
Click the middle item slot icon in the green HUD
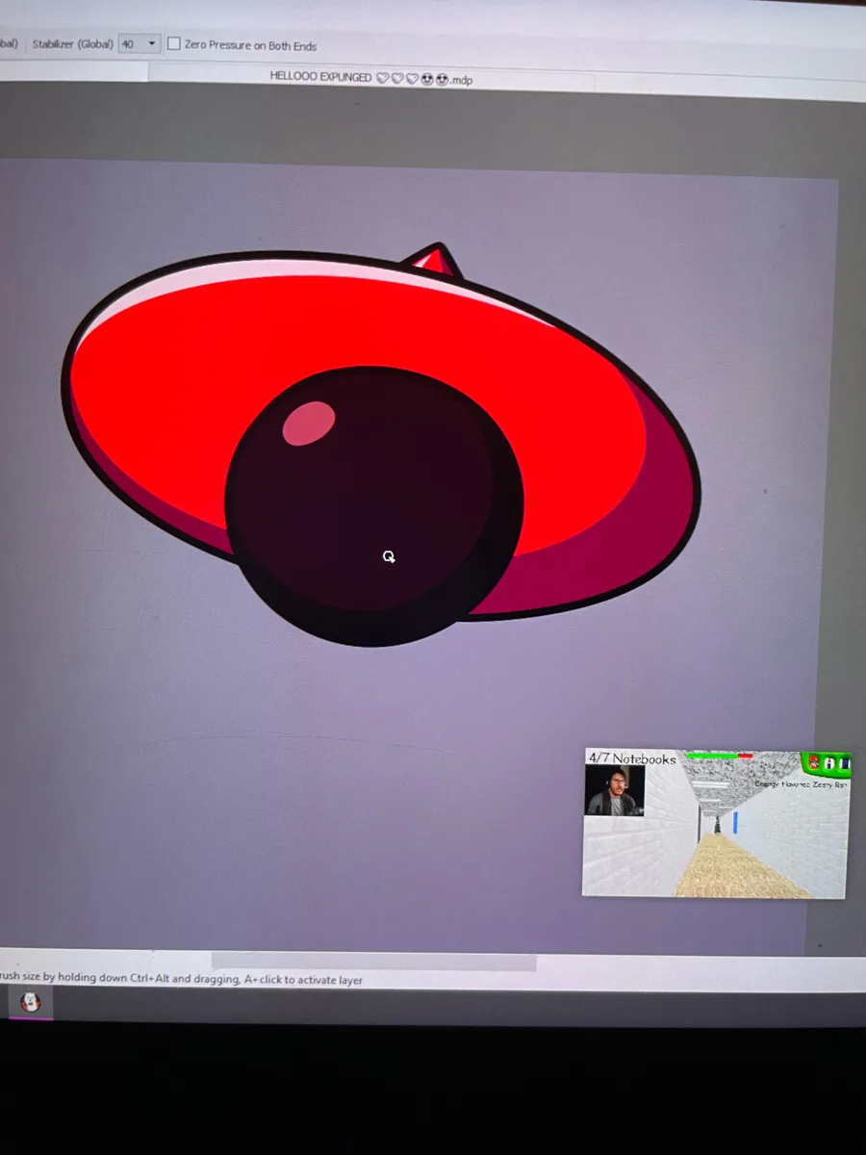click(x=828, y=763)
